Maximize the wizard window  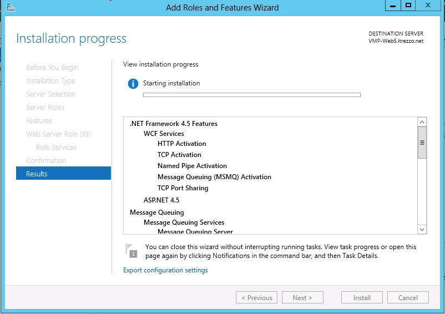pos(408,6)
